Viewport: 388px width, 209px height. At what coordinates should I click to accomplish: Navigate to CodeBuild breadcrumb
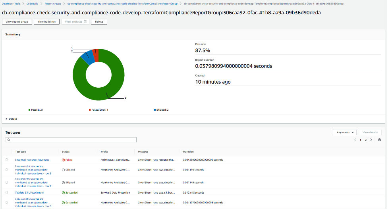tap(33, 4)
